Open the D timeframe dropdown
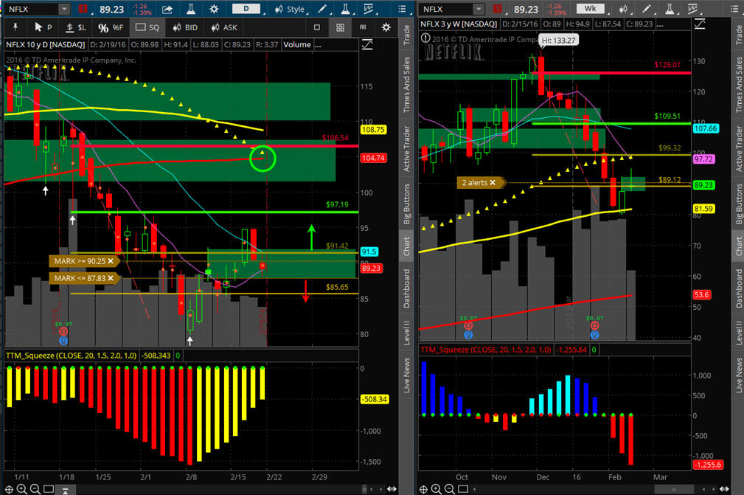 (247, 9)
